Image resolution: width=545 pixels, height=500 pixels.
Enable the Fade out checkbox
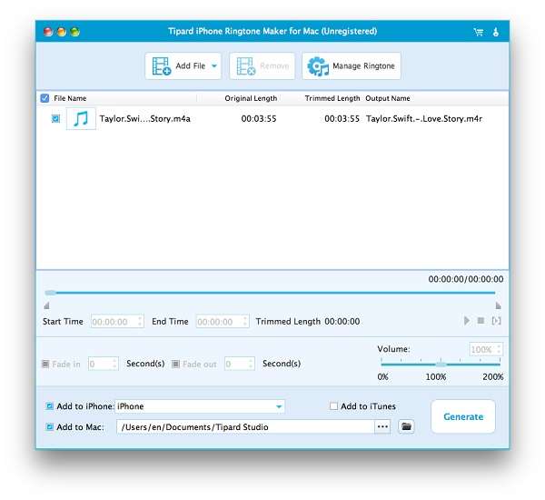click(176, 364)
